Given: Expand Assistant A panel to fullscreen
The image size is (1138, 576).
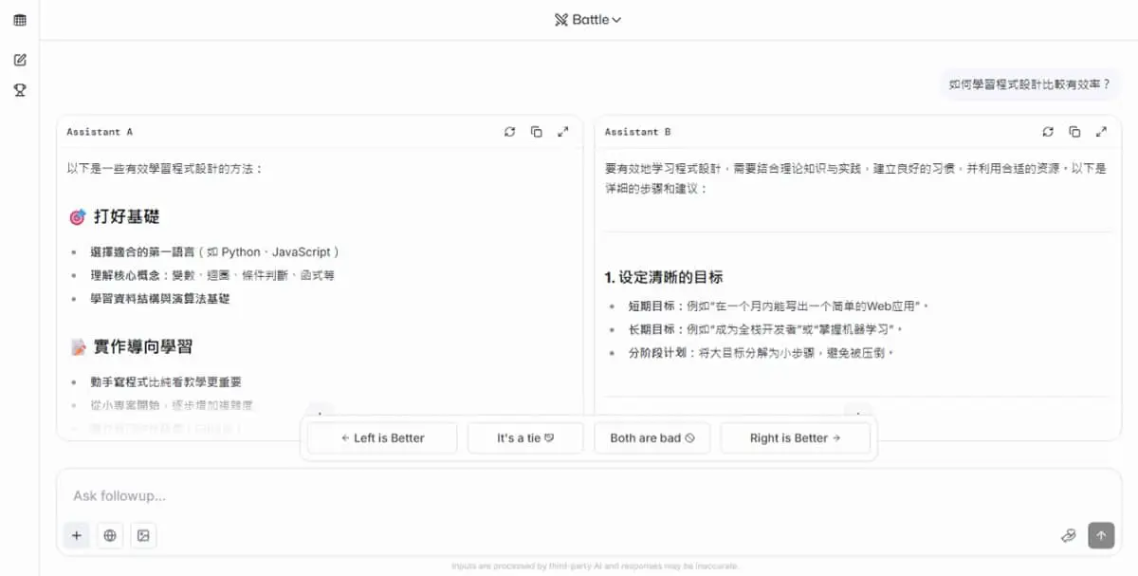Looking at the screenshot, I should 562,132.
